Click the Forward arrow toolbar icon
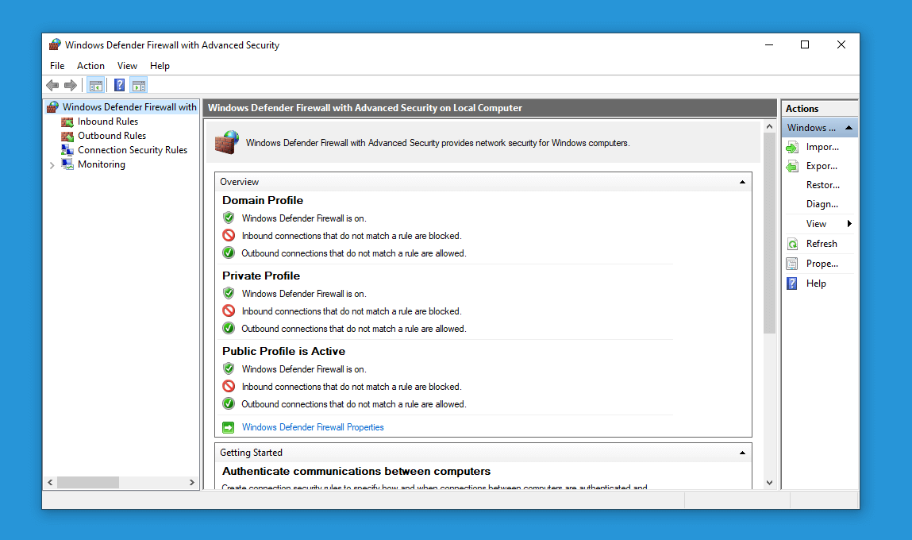The height and width of the screenshot is (540, 912). (71, 86)
